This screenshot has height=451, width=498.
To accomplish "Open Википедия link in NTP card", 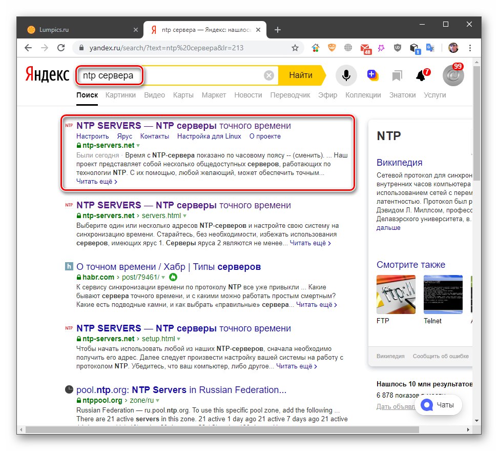I will coord(399,163).
